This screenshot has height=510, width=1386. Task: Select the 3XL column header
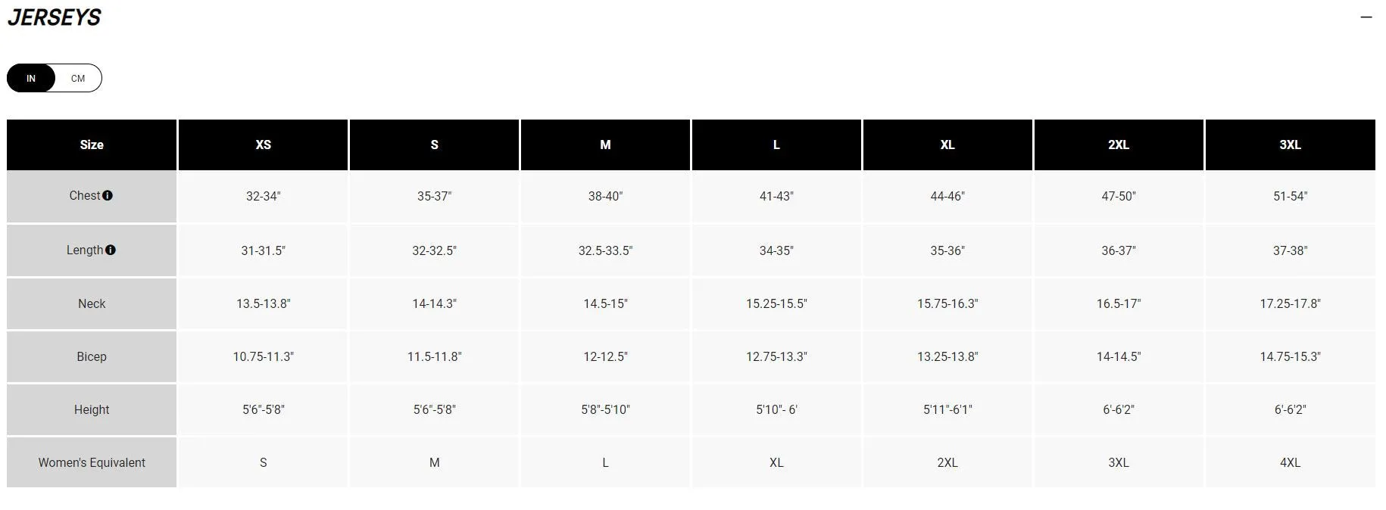coord(1290,145)
